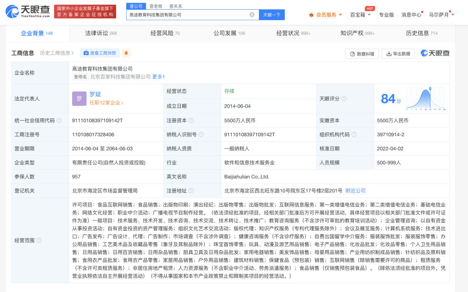Click the question icon next to 统一社会信用代码
This screenshot has width=468, height=292.
59,120
